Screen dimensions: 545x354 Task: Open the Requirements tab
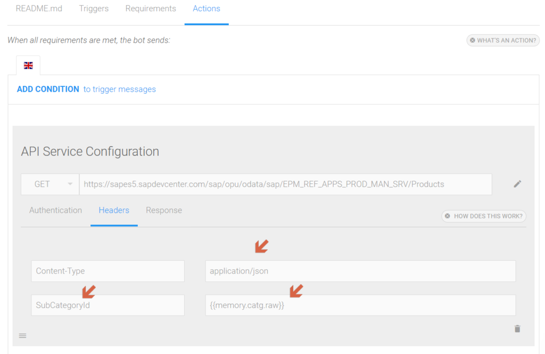(151, 8)
